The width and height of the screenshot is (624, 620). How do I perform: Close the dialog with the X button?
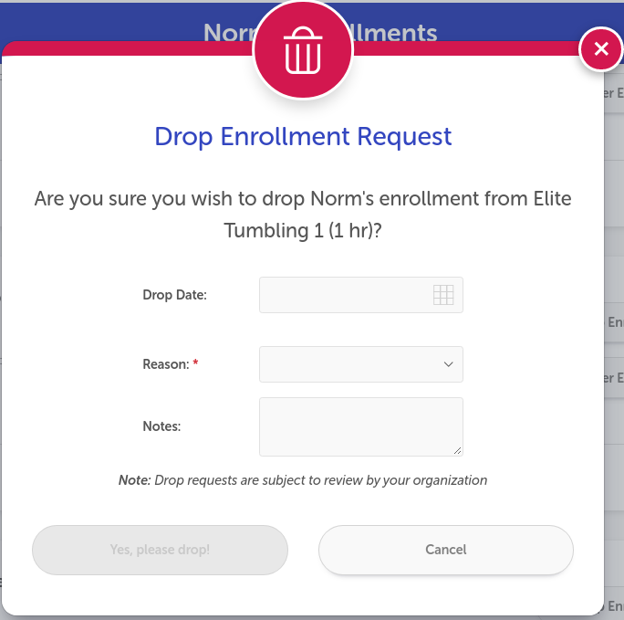[601, 49]
